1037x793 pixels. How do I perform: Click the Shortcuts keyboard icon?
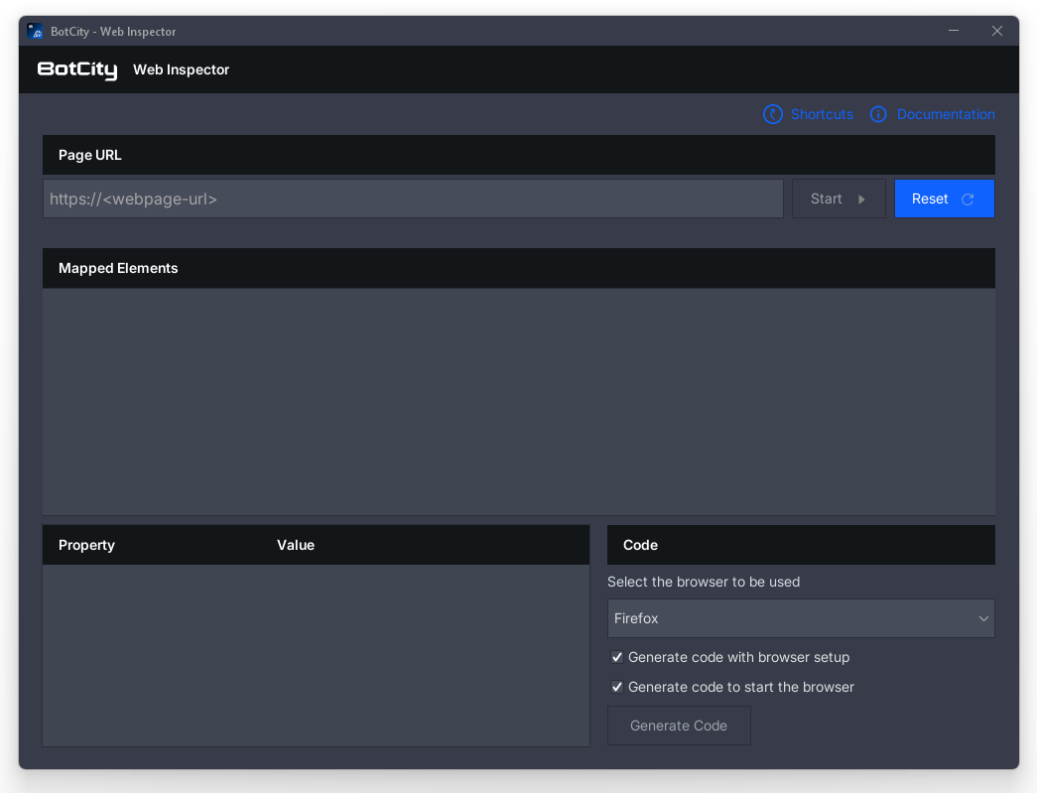[x=773, y=114]
